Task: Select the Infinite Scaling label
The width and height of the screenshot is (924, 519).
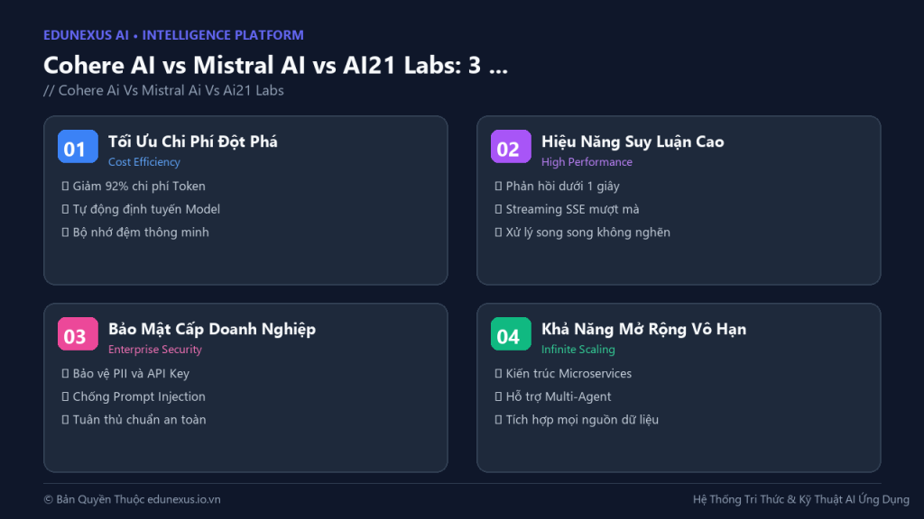Action: point(578,349)
